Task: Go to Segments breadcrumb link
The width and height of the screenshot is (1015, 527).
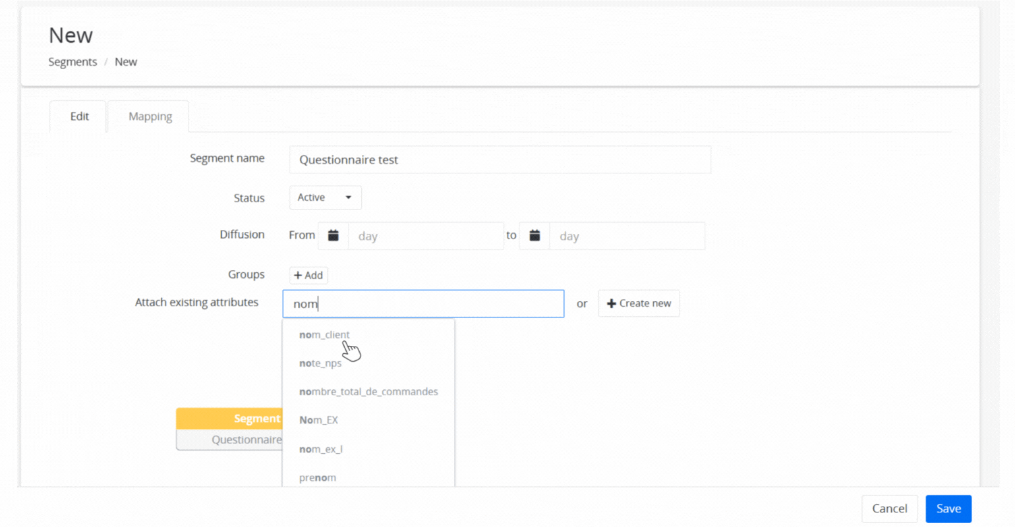Action: pyautogui.click(x=72, y=62)
